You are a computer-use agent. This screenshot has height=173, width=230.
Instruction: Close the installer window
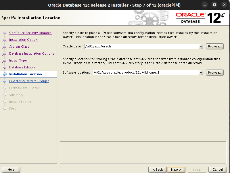(224, 5)
